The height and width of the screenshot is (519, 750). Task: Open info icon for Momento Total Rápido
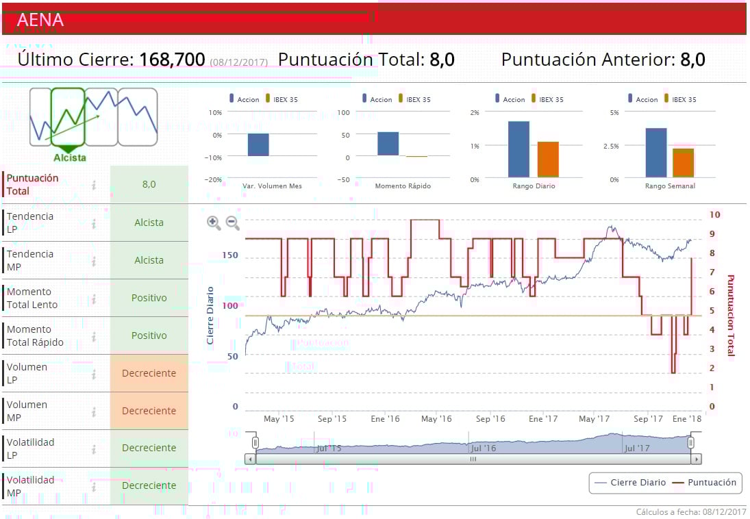pyautogui.click(x=94, y=336)
